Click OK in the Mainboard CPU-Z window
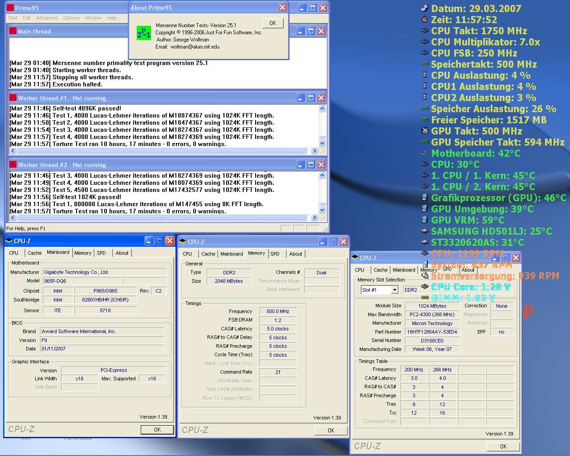Screen dimensions: 570x456 coord(157,430)
